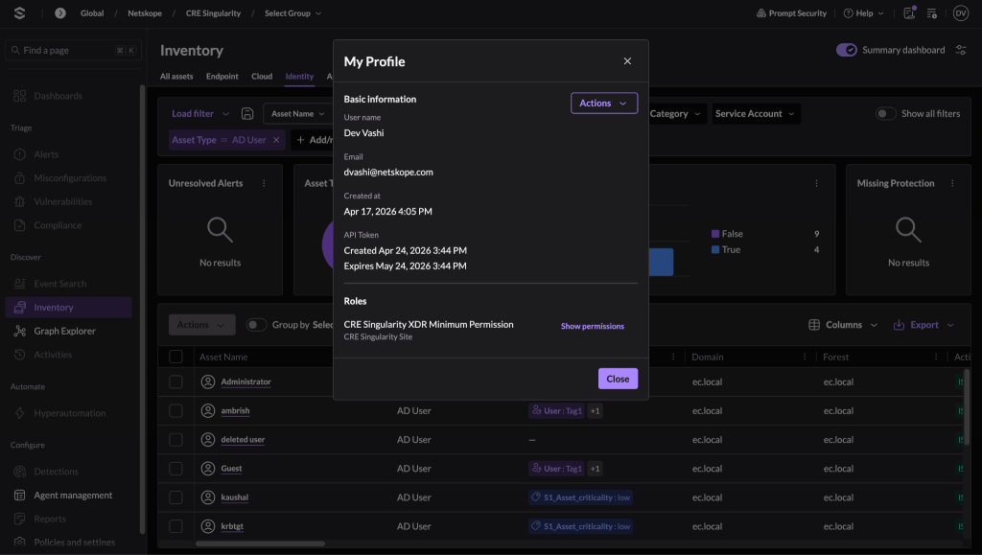The height and width of the screenshot is (555, 982).
Task: Click the CRE Singularity breadcrumb
Action: 213,13
